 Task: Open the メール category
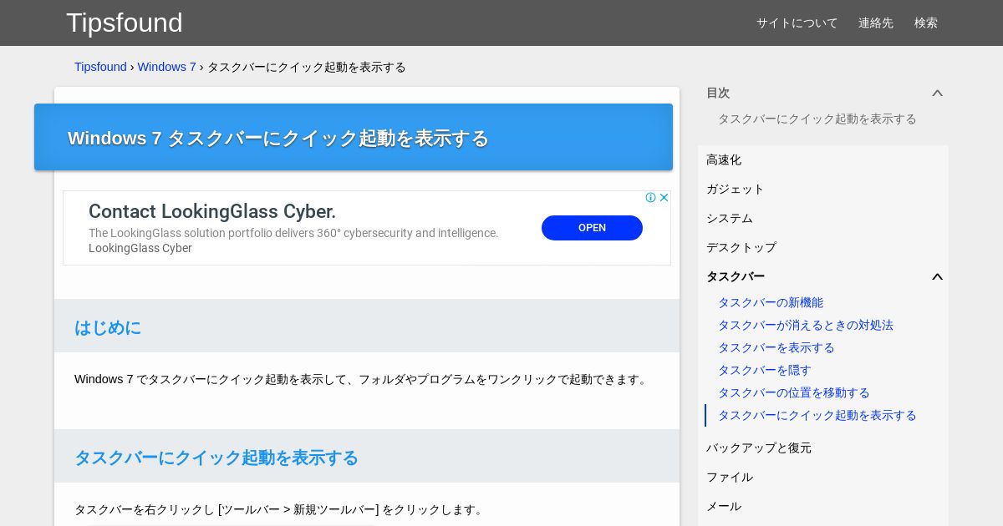(724, 506)
